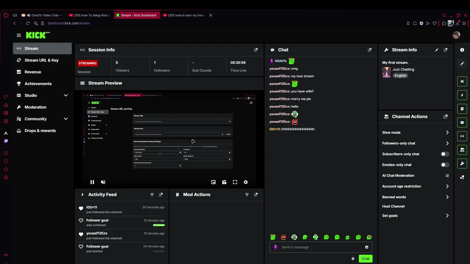Pop out the Mod Actions panel

[x=256, y=195]
